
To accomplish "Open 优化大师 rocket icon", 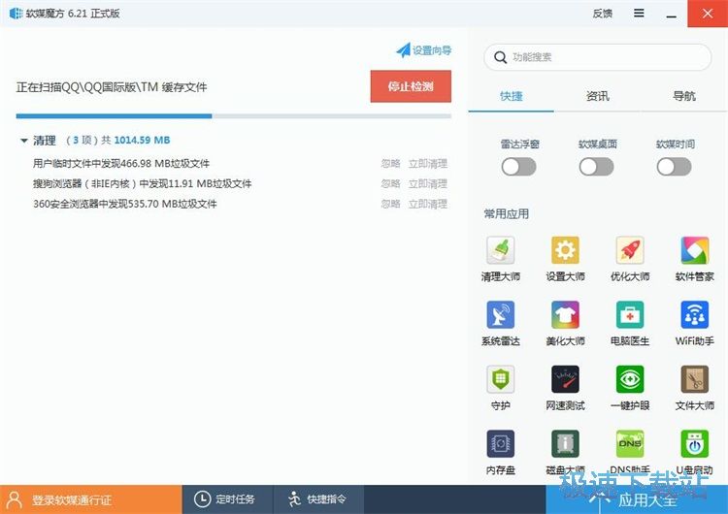I will coord(630,250).
